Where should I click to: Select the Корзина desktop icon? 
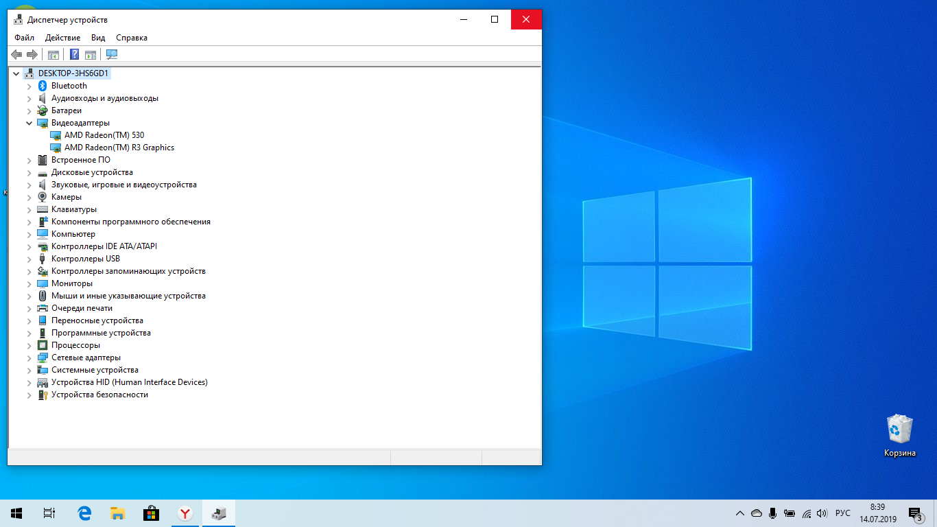(x=899, y=436)
